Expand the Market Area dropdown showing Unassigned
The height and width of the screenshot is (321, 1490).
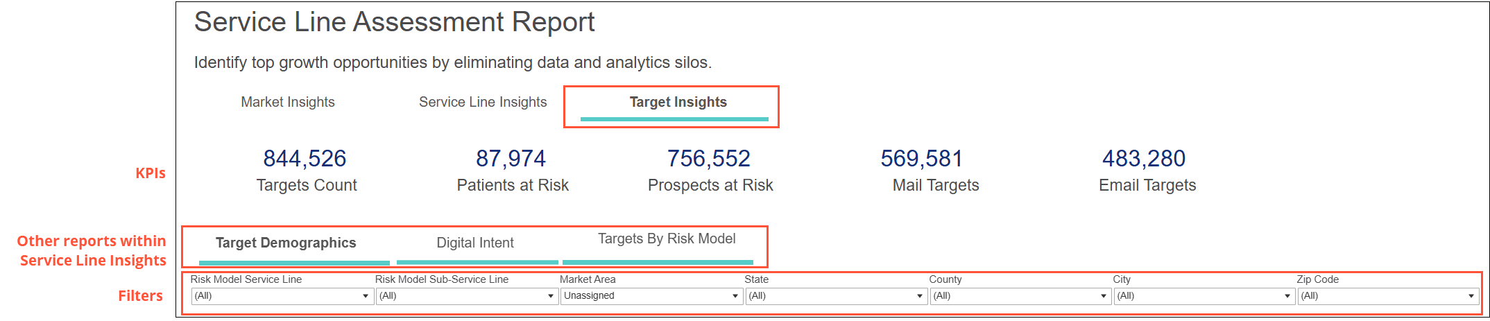[651, 296]
